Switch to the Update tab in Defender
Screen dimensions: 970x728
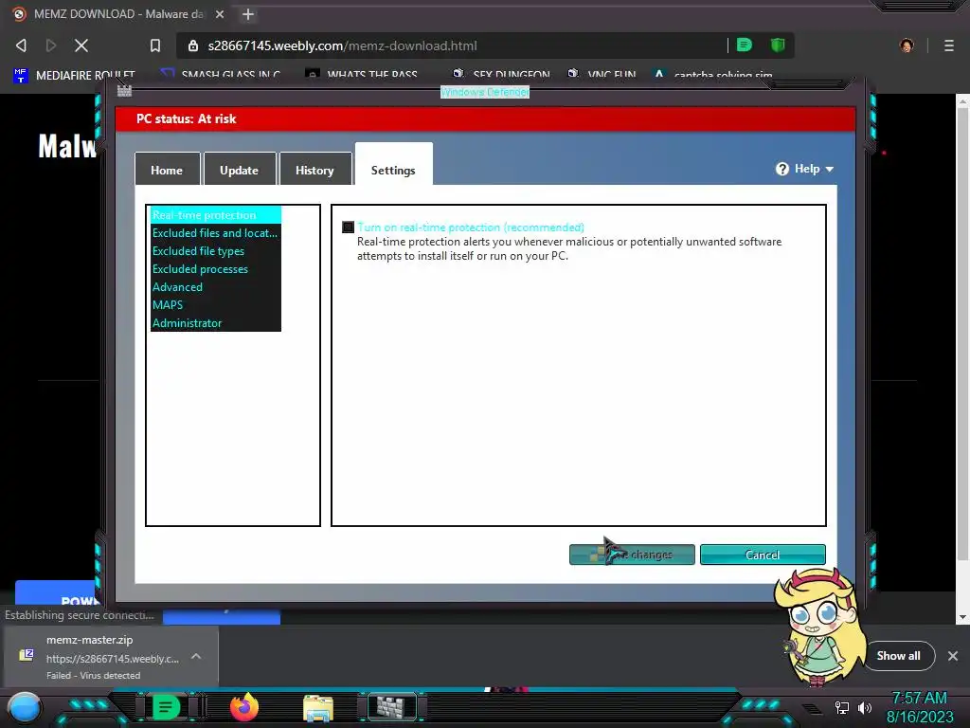240,170
